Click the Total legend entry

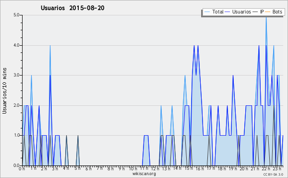coord(214,12)
